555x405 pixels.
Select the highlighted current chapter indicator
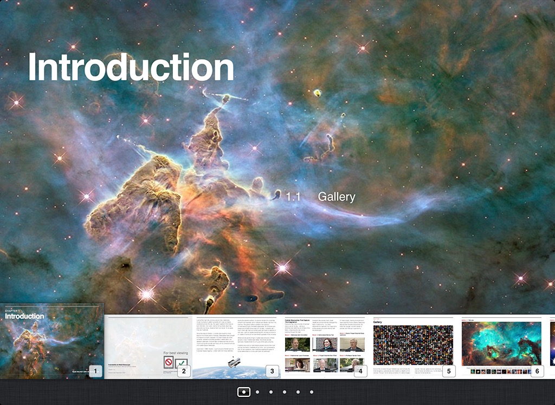pyautogui.click(x=244, y=392)
